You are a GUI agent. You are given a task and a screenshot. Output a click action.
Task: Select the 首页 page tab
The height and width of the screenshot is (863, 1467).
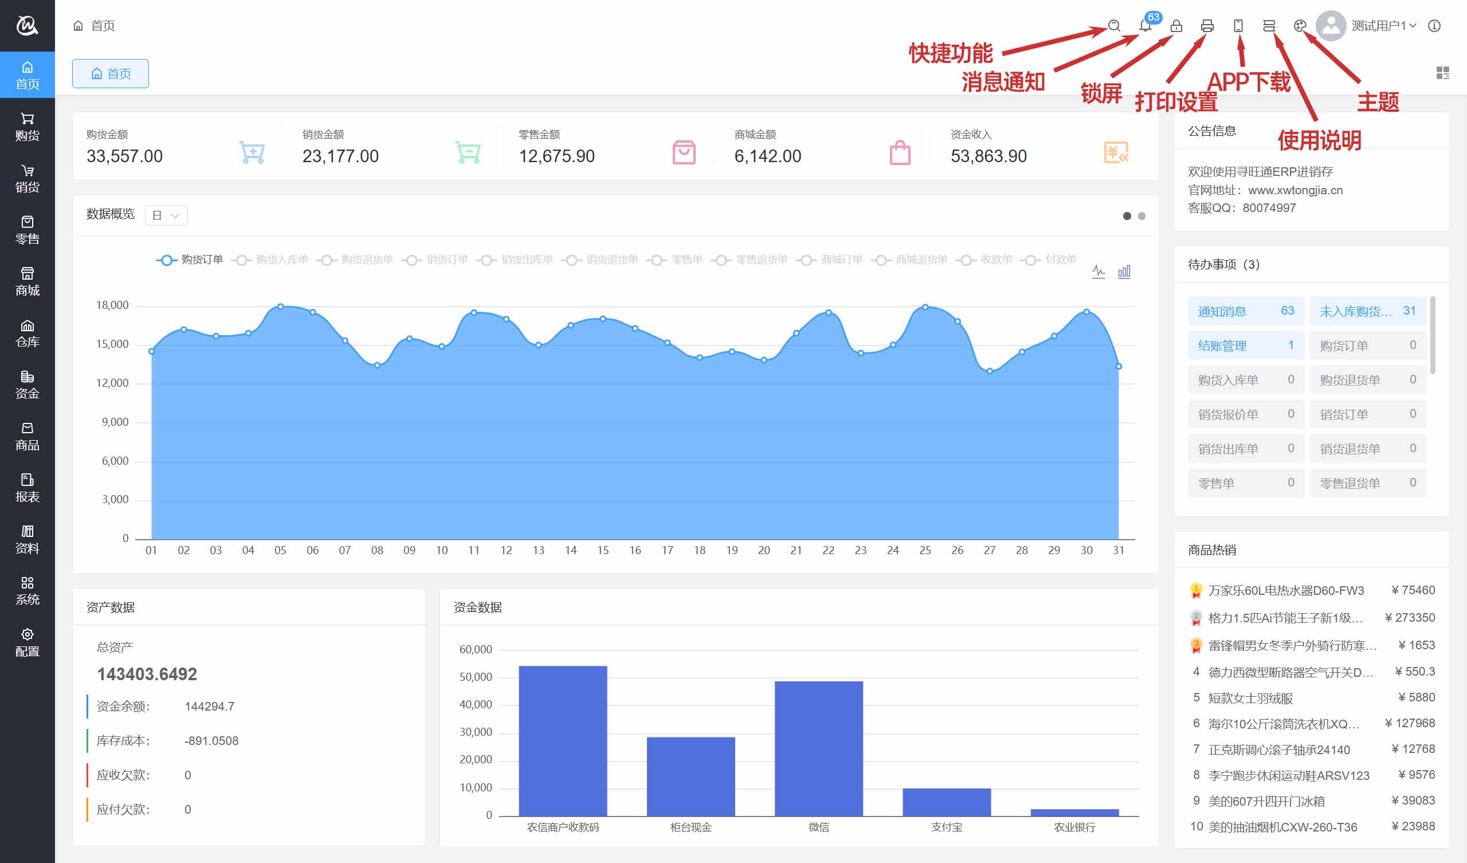click(111, 73)
